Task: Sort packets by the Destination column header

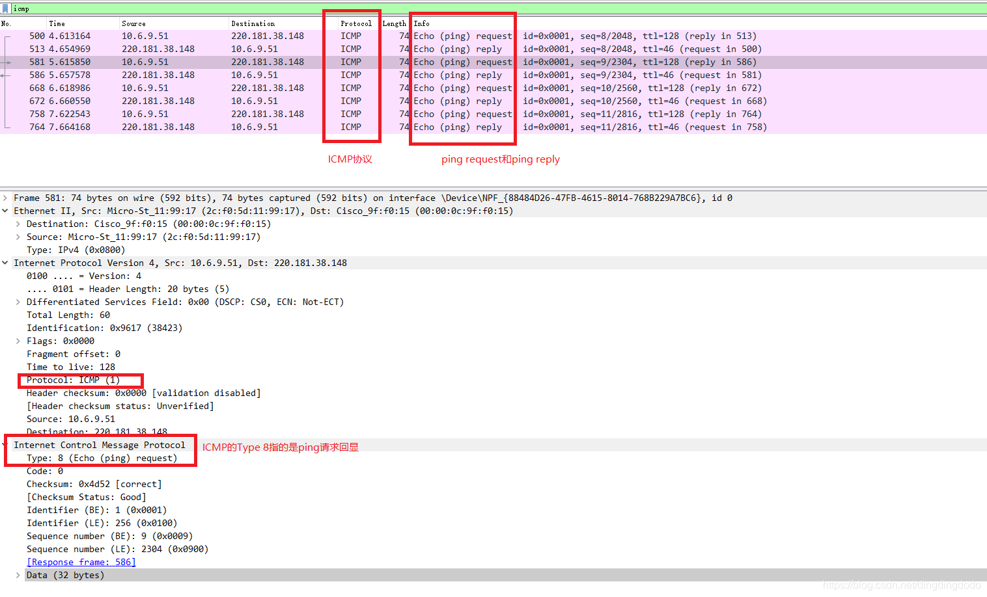Action: coord(253,23)
